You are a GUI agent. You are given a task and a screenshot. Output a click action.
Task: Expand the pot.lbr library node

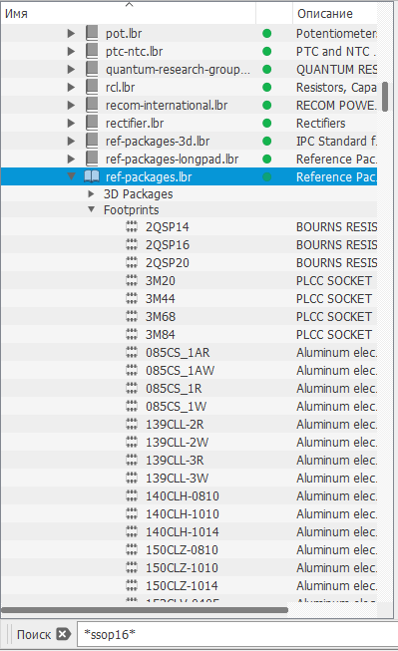click(x=72, y=33)
